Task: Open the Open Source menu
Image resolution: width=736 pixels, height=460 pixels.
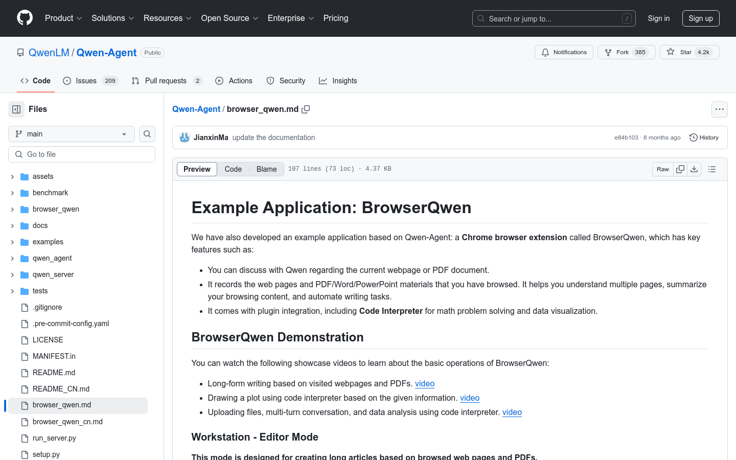Action: pos(230,18)
